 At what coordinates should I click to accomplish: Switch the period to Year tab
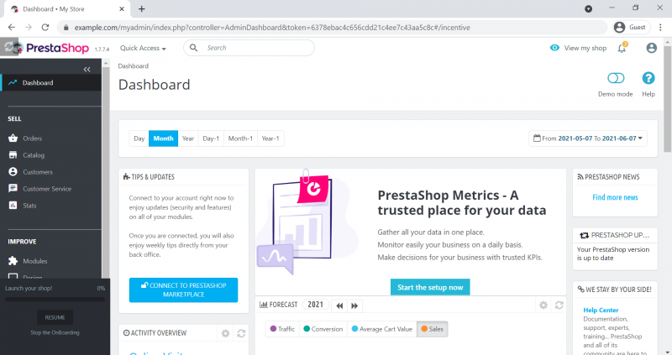(188, 138)
